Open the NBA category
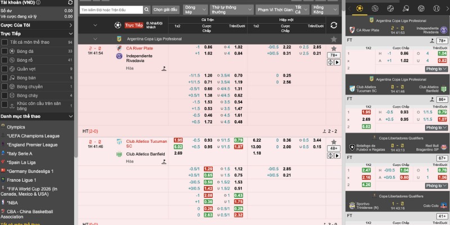The height and width of the screenshot is (225, 450). point(12,203)
